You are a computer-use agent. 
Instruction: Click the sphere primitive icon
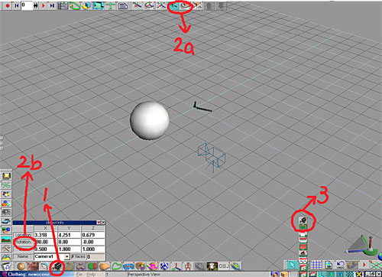point(21,266)
